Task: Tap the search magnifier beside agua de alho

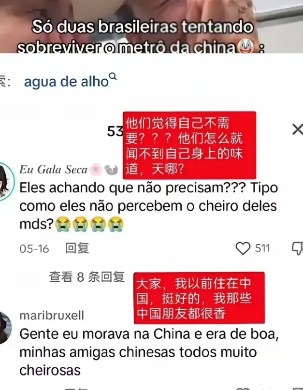Action: 113,76
